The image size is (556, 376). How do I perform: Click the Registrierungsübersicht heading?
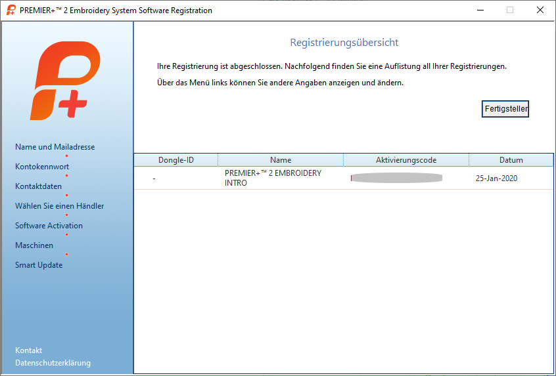(344, 43)
